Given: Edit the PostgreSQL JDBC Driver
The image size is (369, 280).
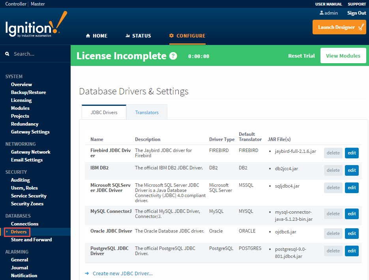Looking at the screenshot, I should 352,251.
